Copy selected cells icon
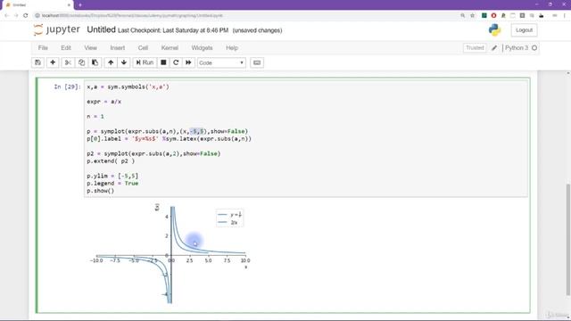This screenshot has height=321, width=571. (81, 62)
